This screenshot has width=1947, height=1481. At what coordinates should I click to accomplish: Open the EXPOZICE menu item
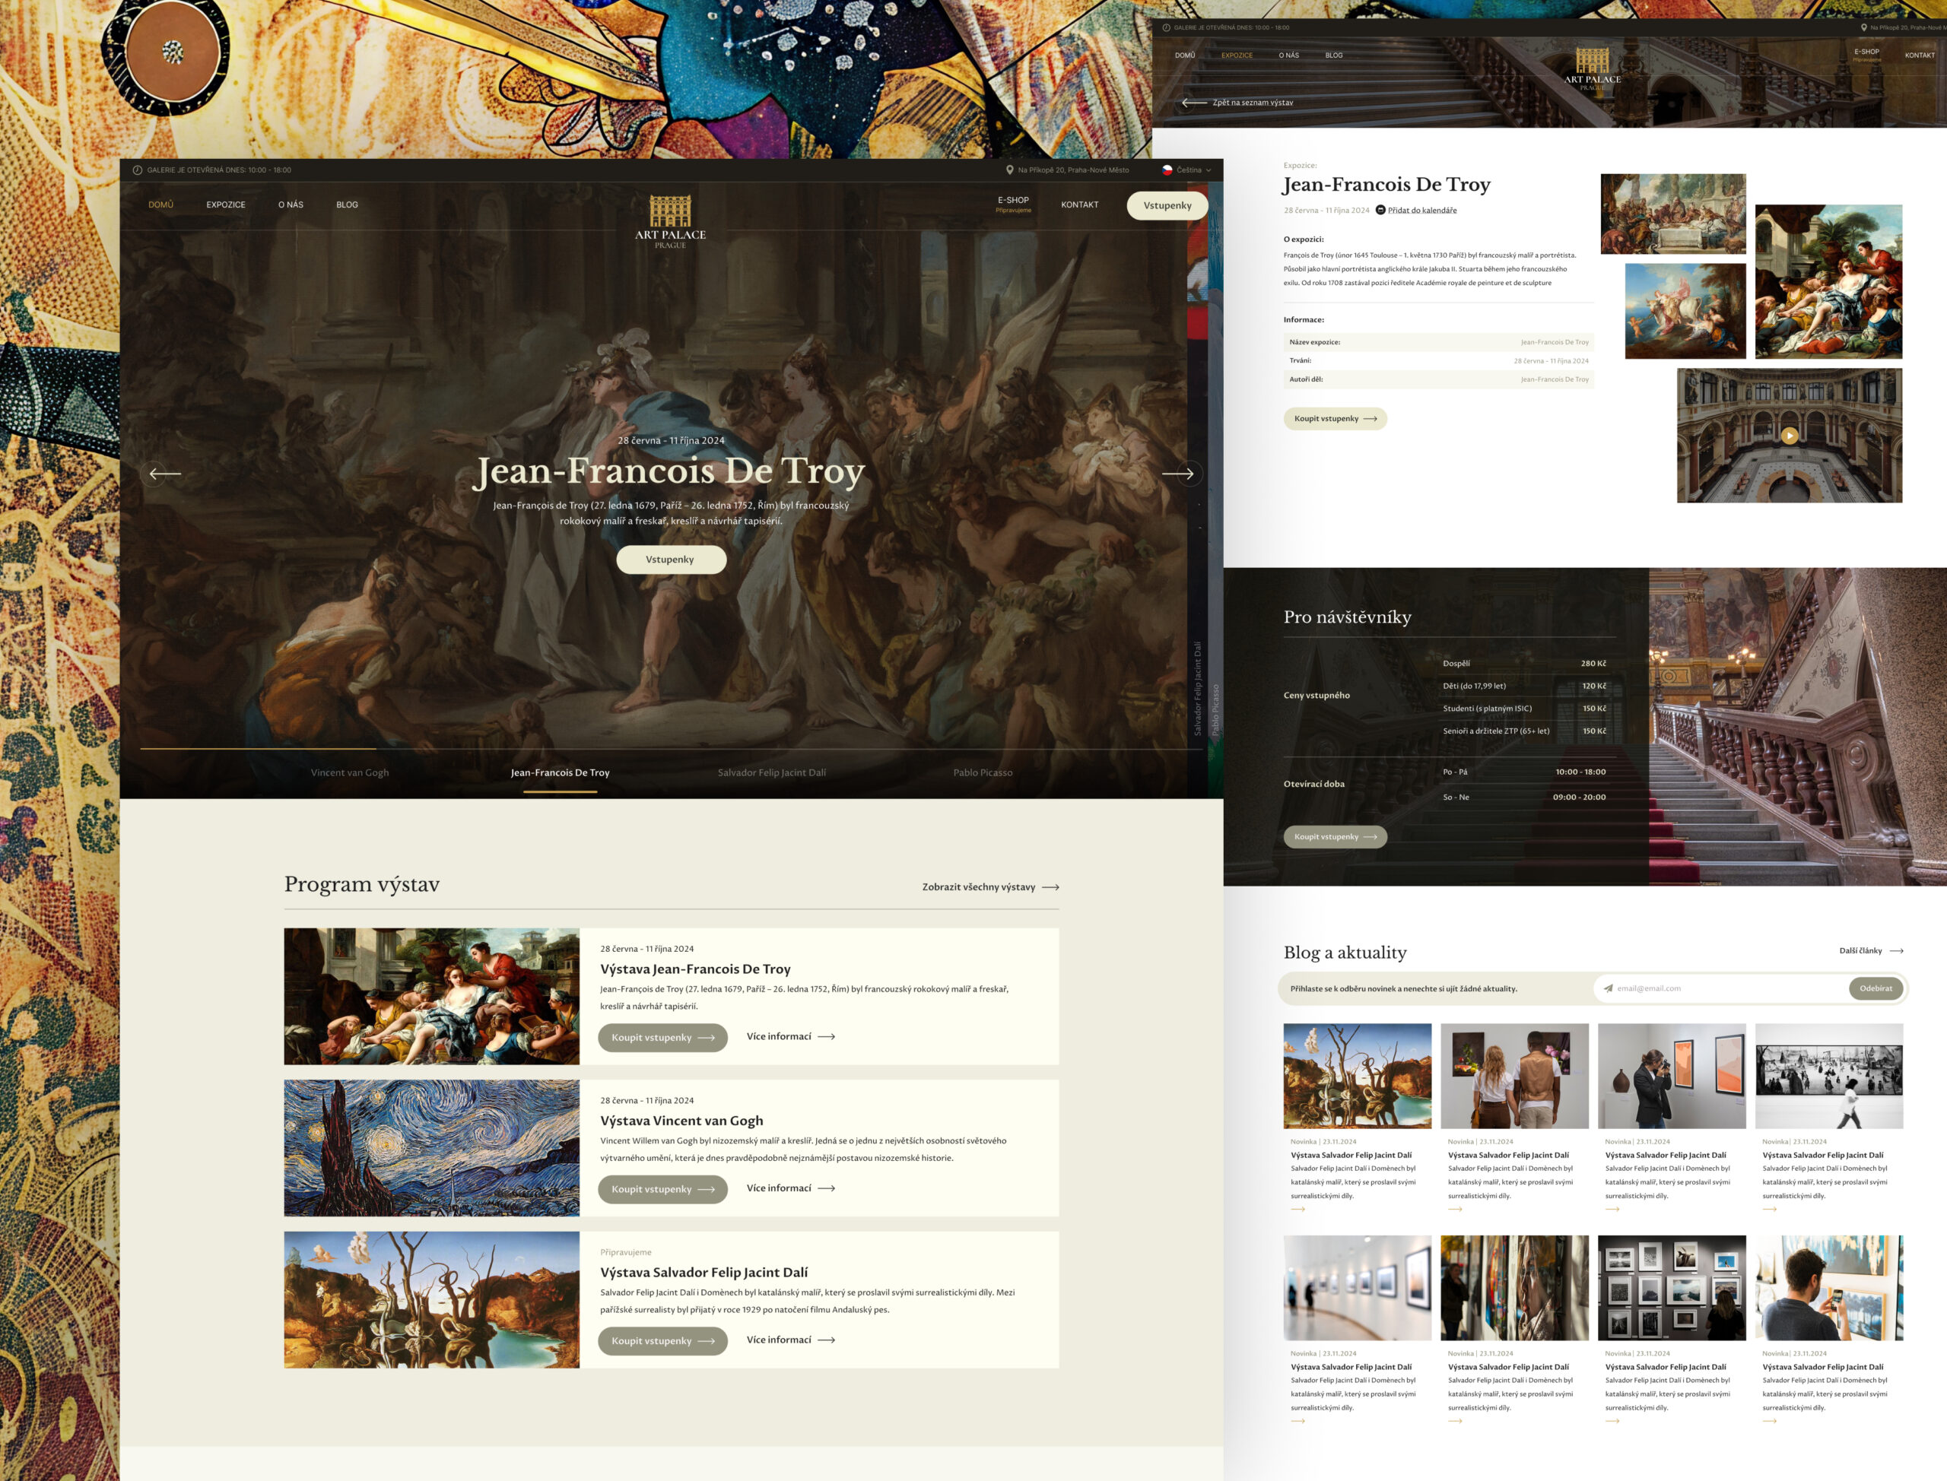tap(226, 205)
